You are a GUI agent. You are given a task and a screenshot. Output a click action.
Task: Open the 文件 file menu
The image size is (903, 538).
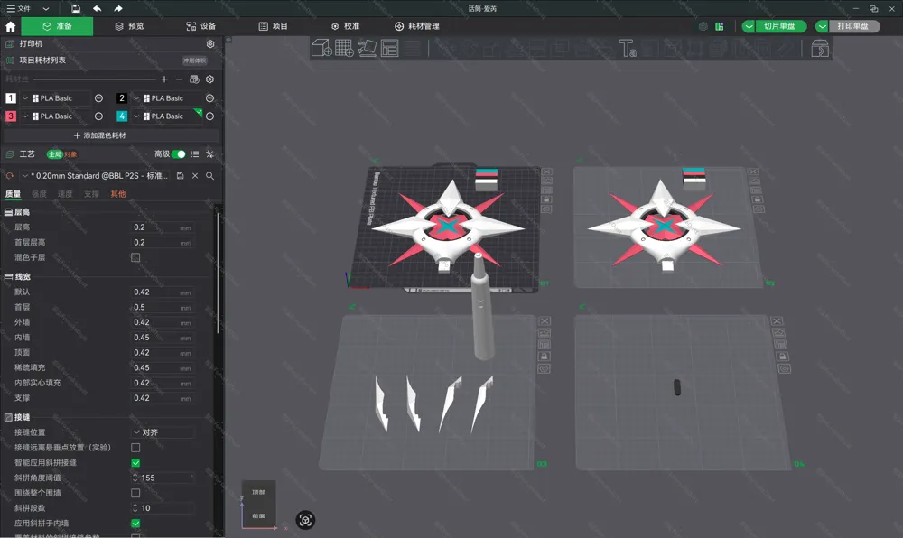(x=18, y=9)
